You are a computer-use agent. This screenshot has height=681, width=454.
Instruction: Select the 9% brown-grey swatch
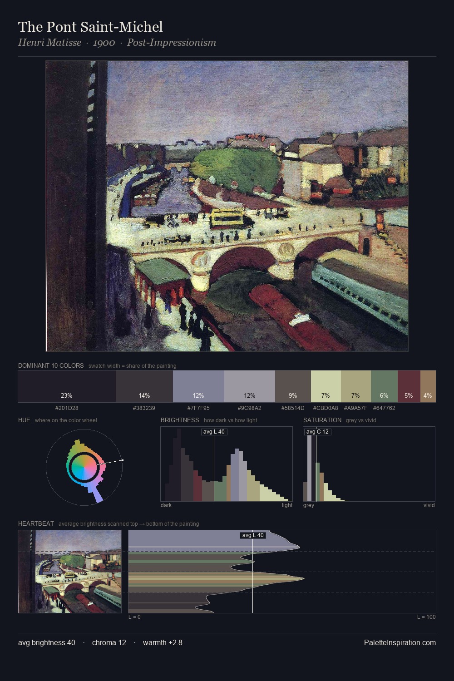point(293,386)
